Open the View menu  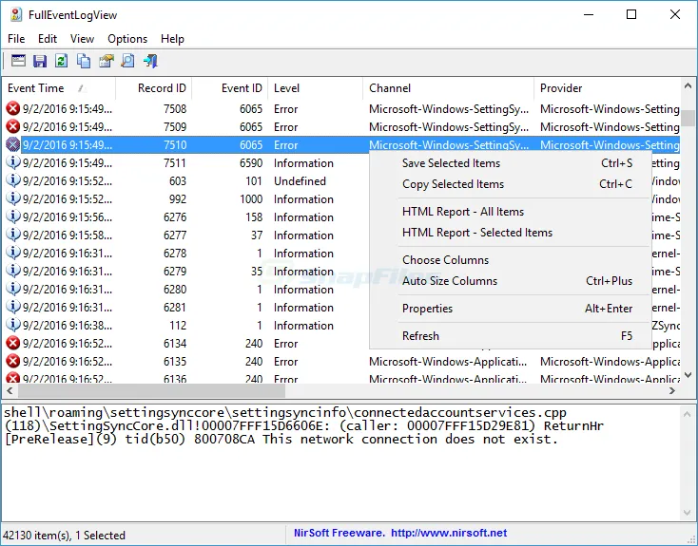pos(83,39)
